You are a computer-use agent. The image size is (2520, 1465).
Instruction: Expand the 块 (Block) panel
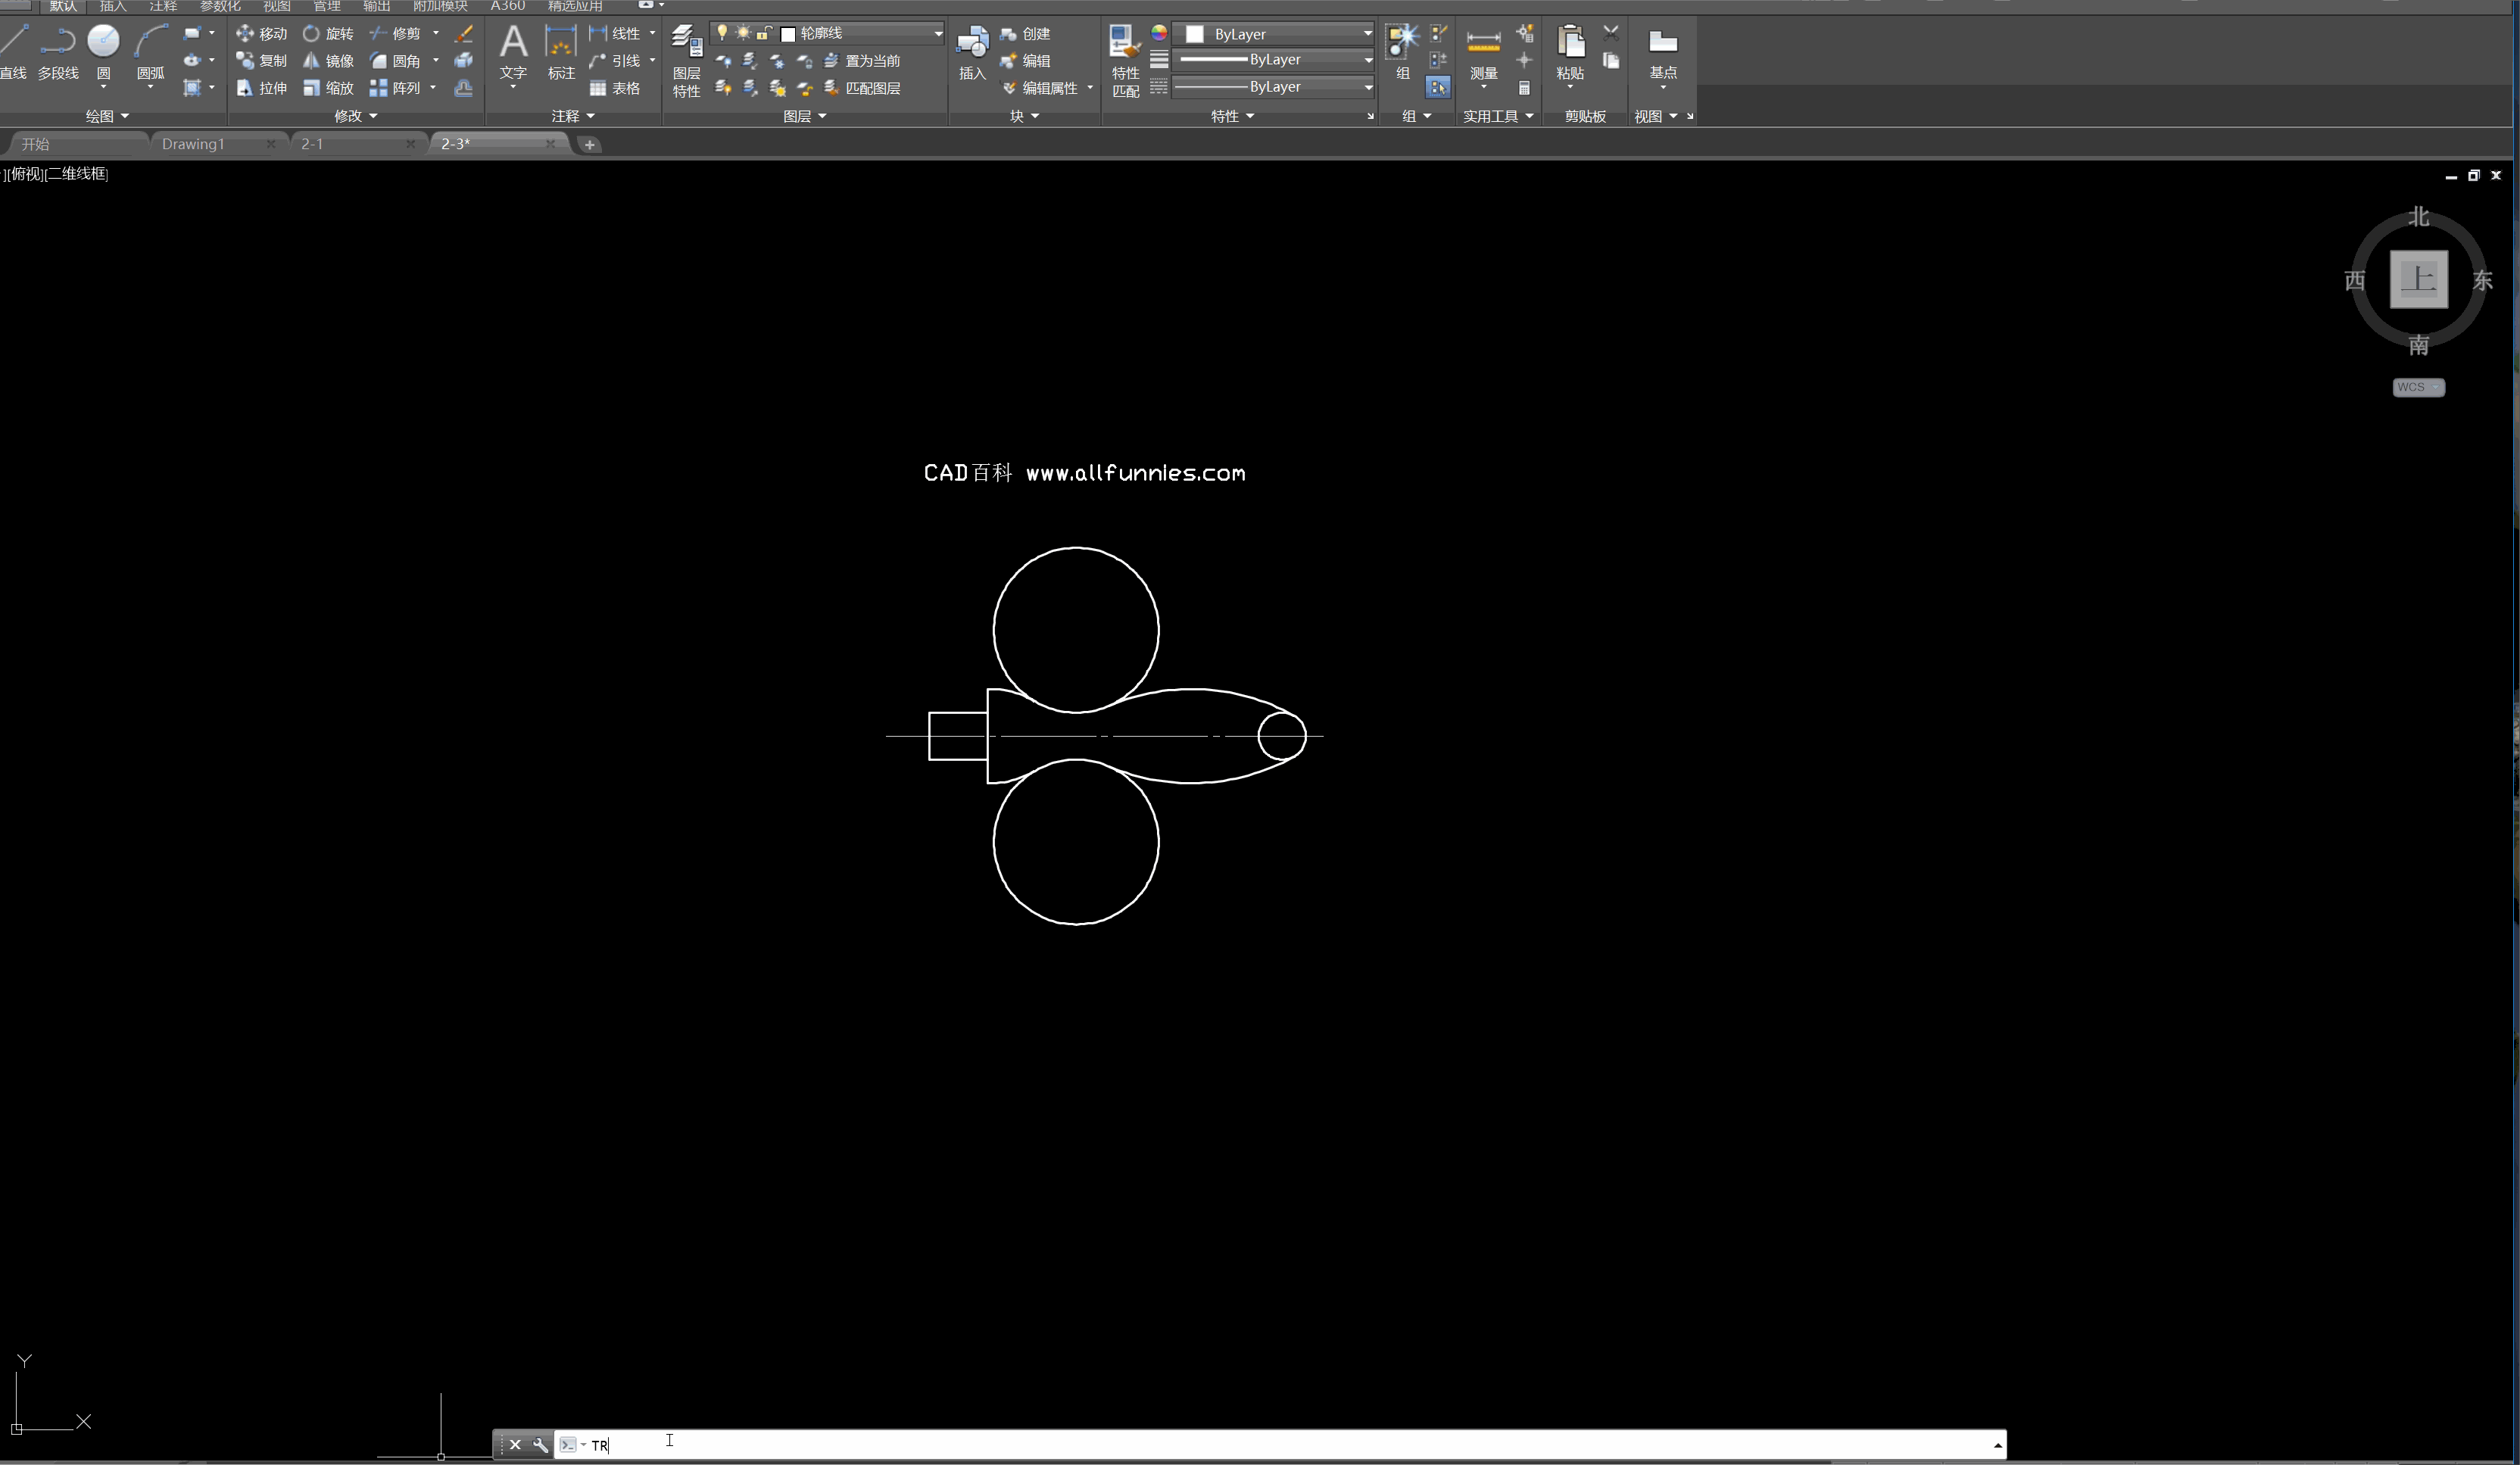1024,116
